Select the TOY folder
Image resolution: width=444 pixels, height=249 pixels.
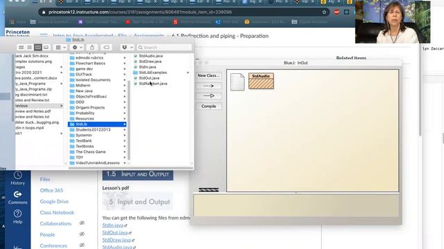tap(79, 157)
